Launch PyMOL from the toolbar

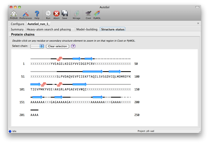pos(97,14)
